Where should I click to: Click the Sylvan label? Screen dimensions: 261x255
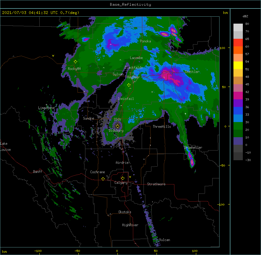click(118, 74)
